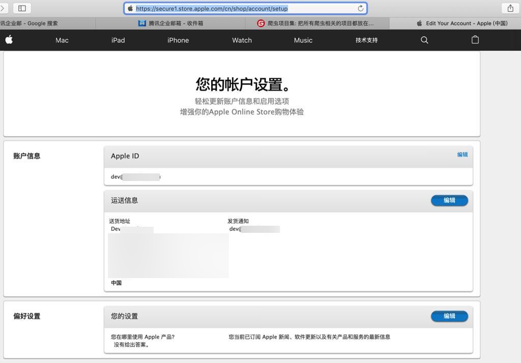The image size is (521, 363).
Task: Click the Apple 新闻 subscription text
Action: 309,337
